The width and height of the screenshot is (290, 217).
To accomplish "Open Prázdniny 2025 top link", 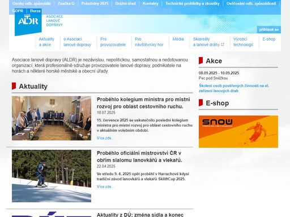I will [x=95, y=3].
